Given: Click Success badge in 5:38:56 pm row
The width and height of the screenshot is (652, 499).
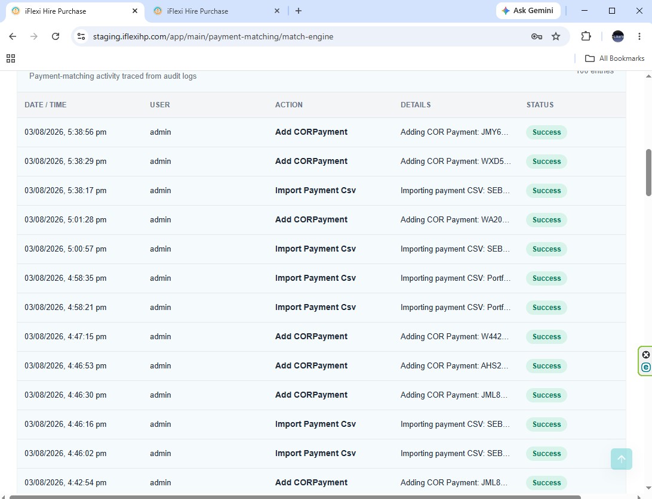Looking at the screenshot, I should coord(546,132).
